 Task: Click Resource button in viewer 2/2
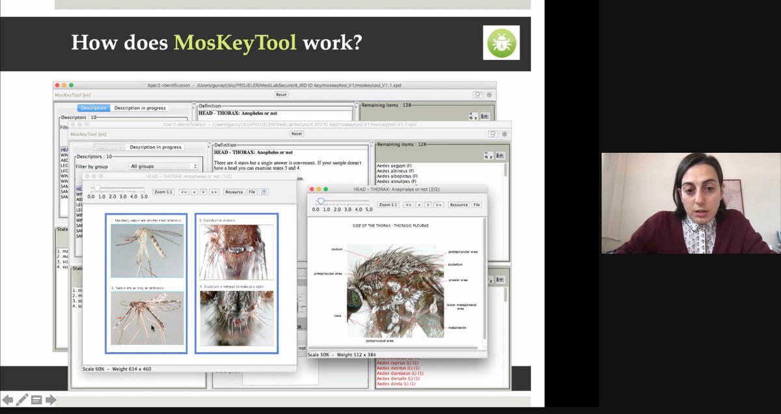click(459, 204)
